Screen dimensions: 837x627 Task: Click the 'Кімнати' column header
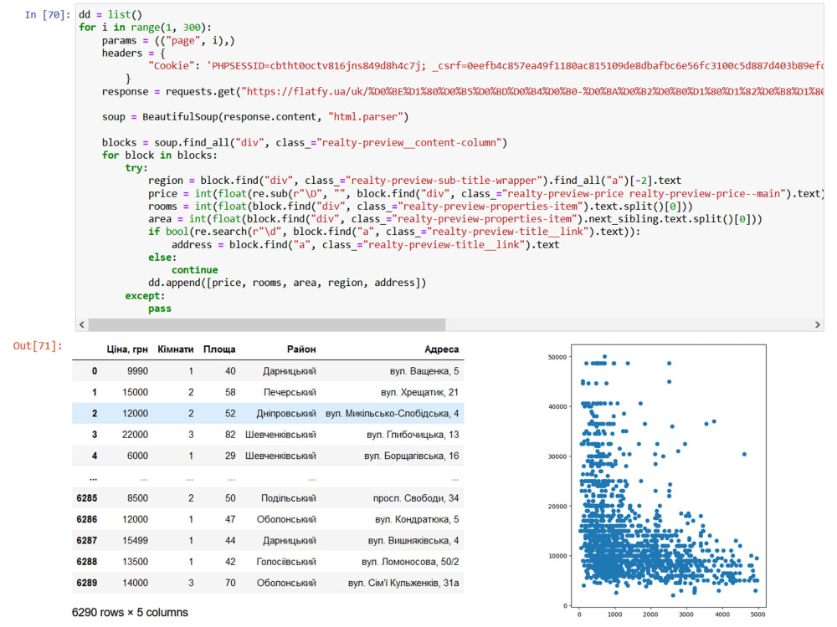[175, 349]
